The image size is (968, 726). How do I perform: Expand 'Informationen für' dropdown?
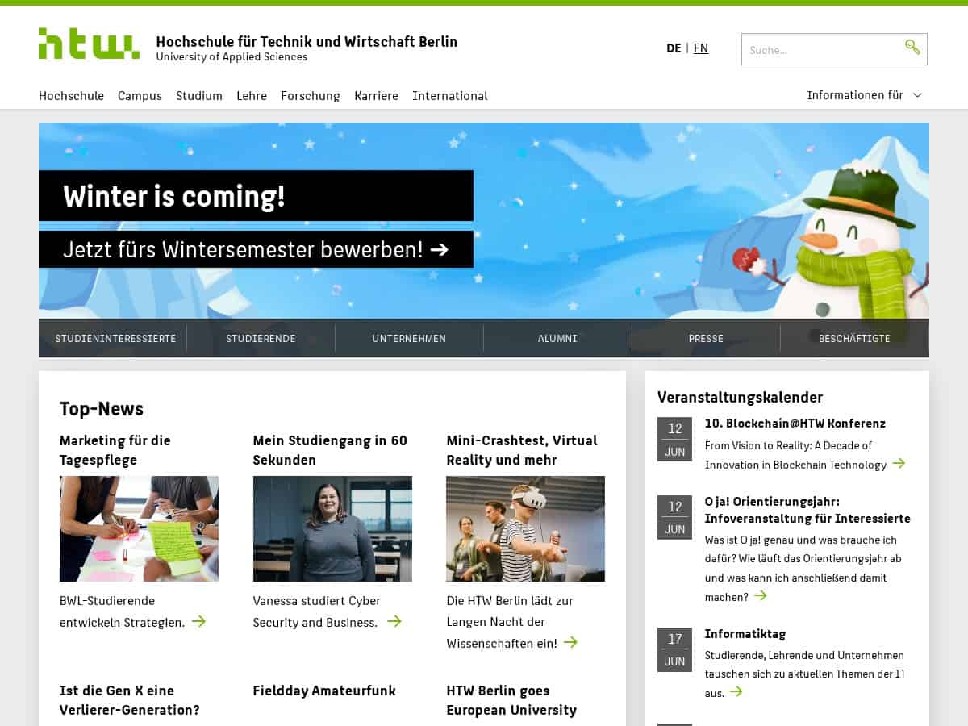coord(864,95)
